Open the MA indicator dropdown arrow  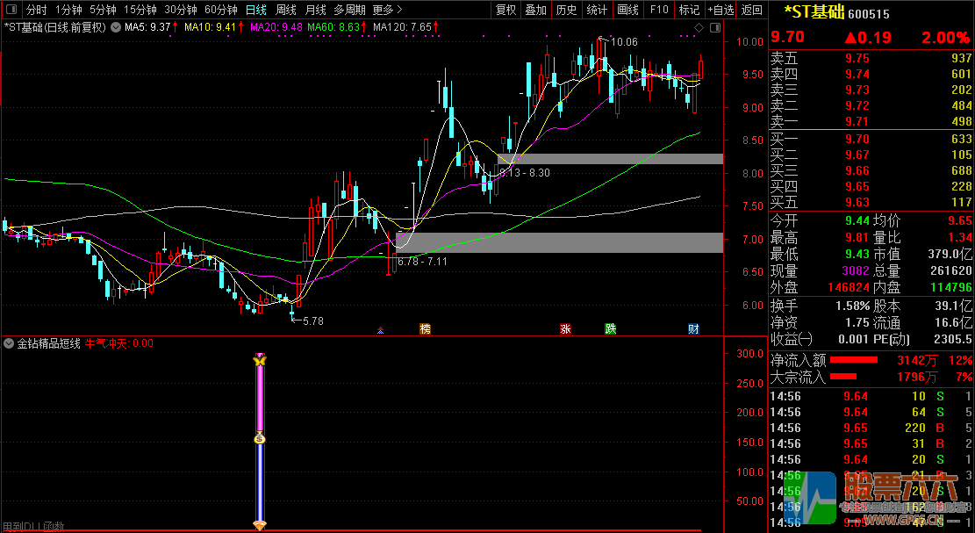click(116, 27)
